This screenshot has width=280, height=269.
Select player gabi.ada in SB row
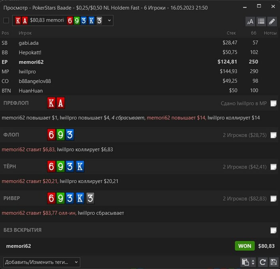pos(28,43)
